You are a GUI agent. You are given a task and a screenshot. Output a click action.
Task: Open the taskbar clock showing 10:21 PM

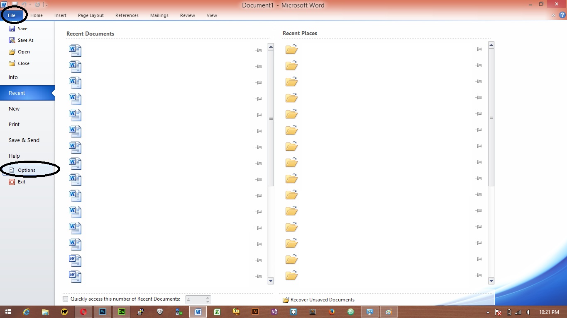click(x=549, y=312)
